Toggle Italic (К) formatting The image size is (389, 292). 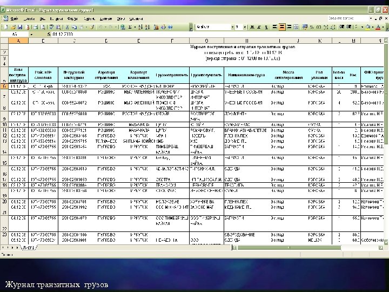tap(259, 27)
